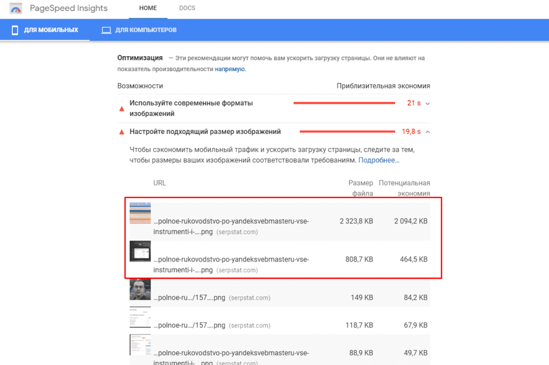Screen dimensions: 549x365
Task: Open thumbnail of the 808,7 KB image
Action: pos(140,251)
